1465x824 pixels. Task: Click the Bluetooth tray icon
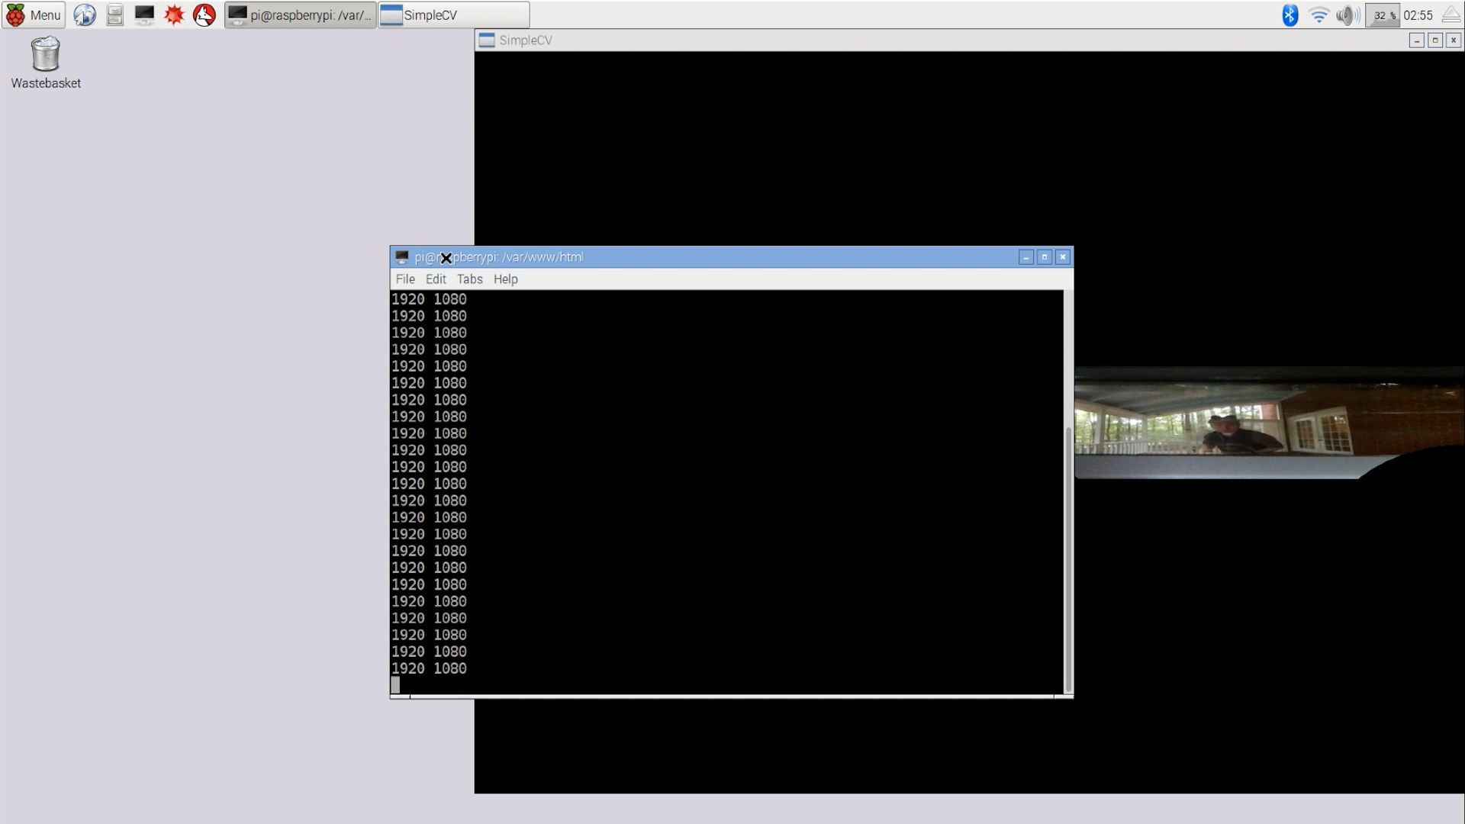point(1290,14)
